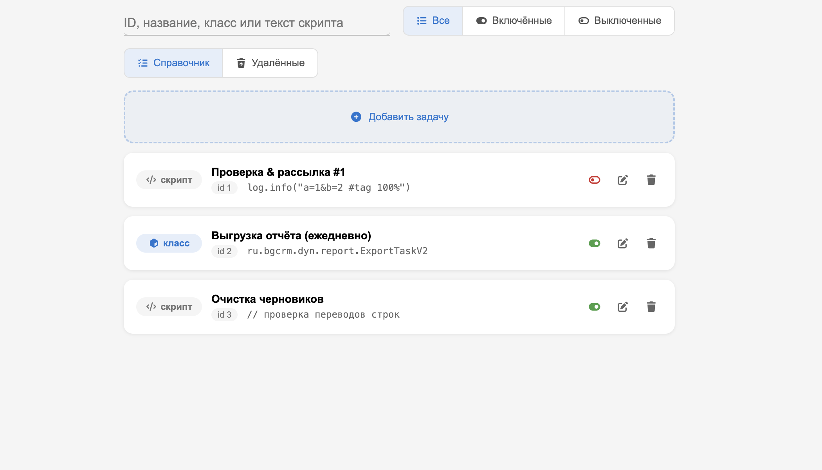Filter by 'Включённые' tasks

coord(514,21)
